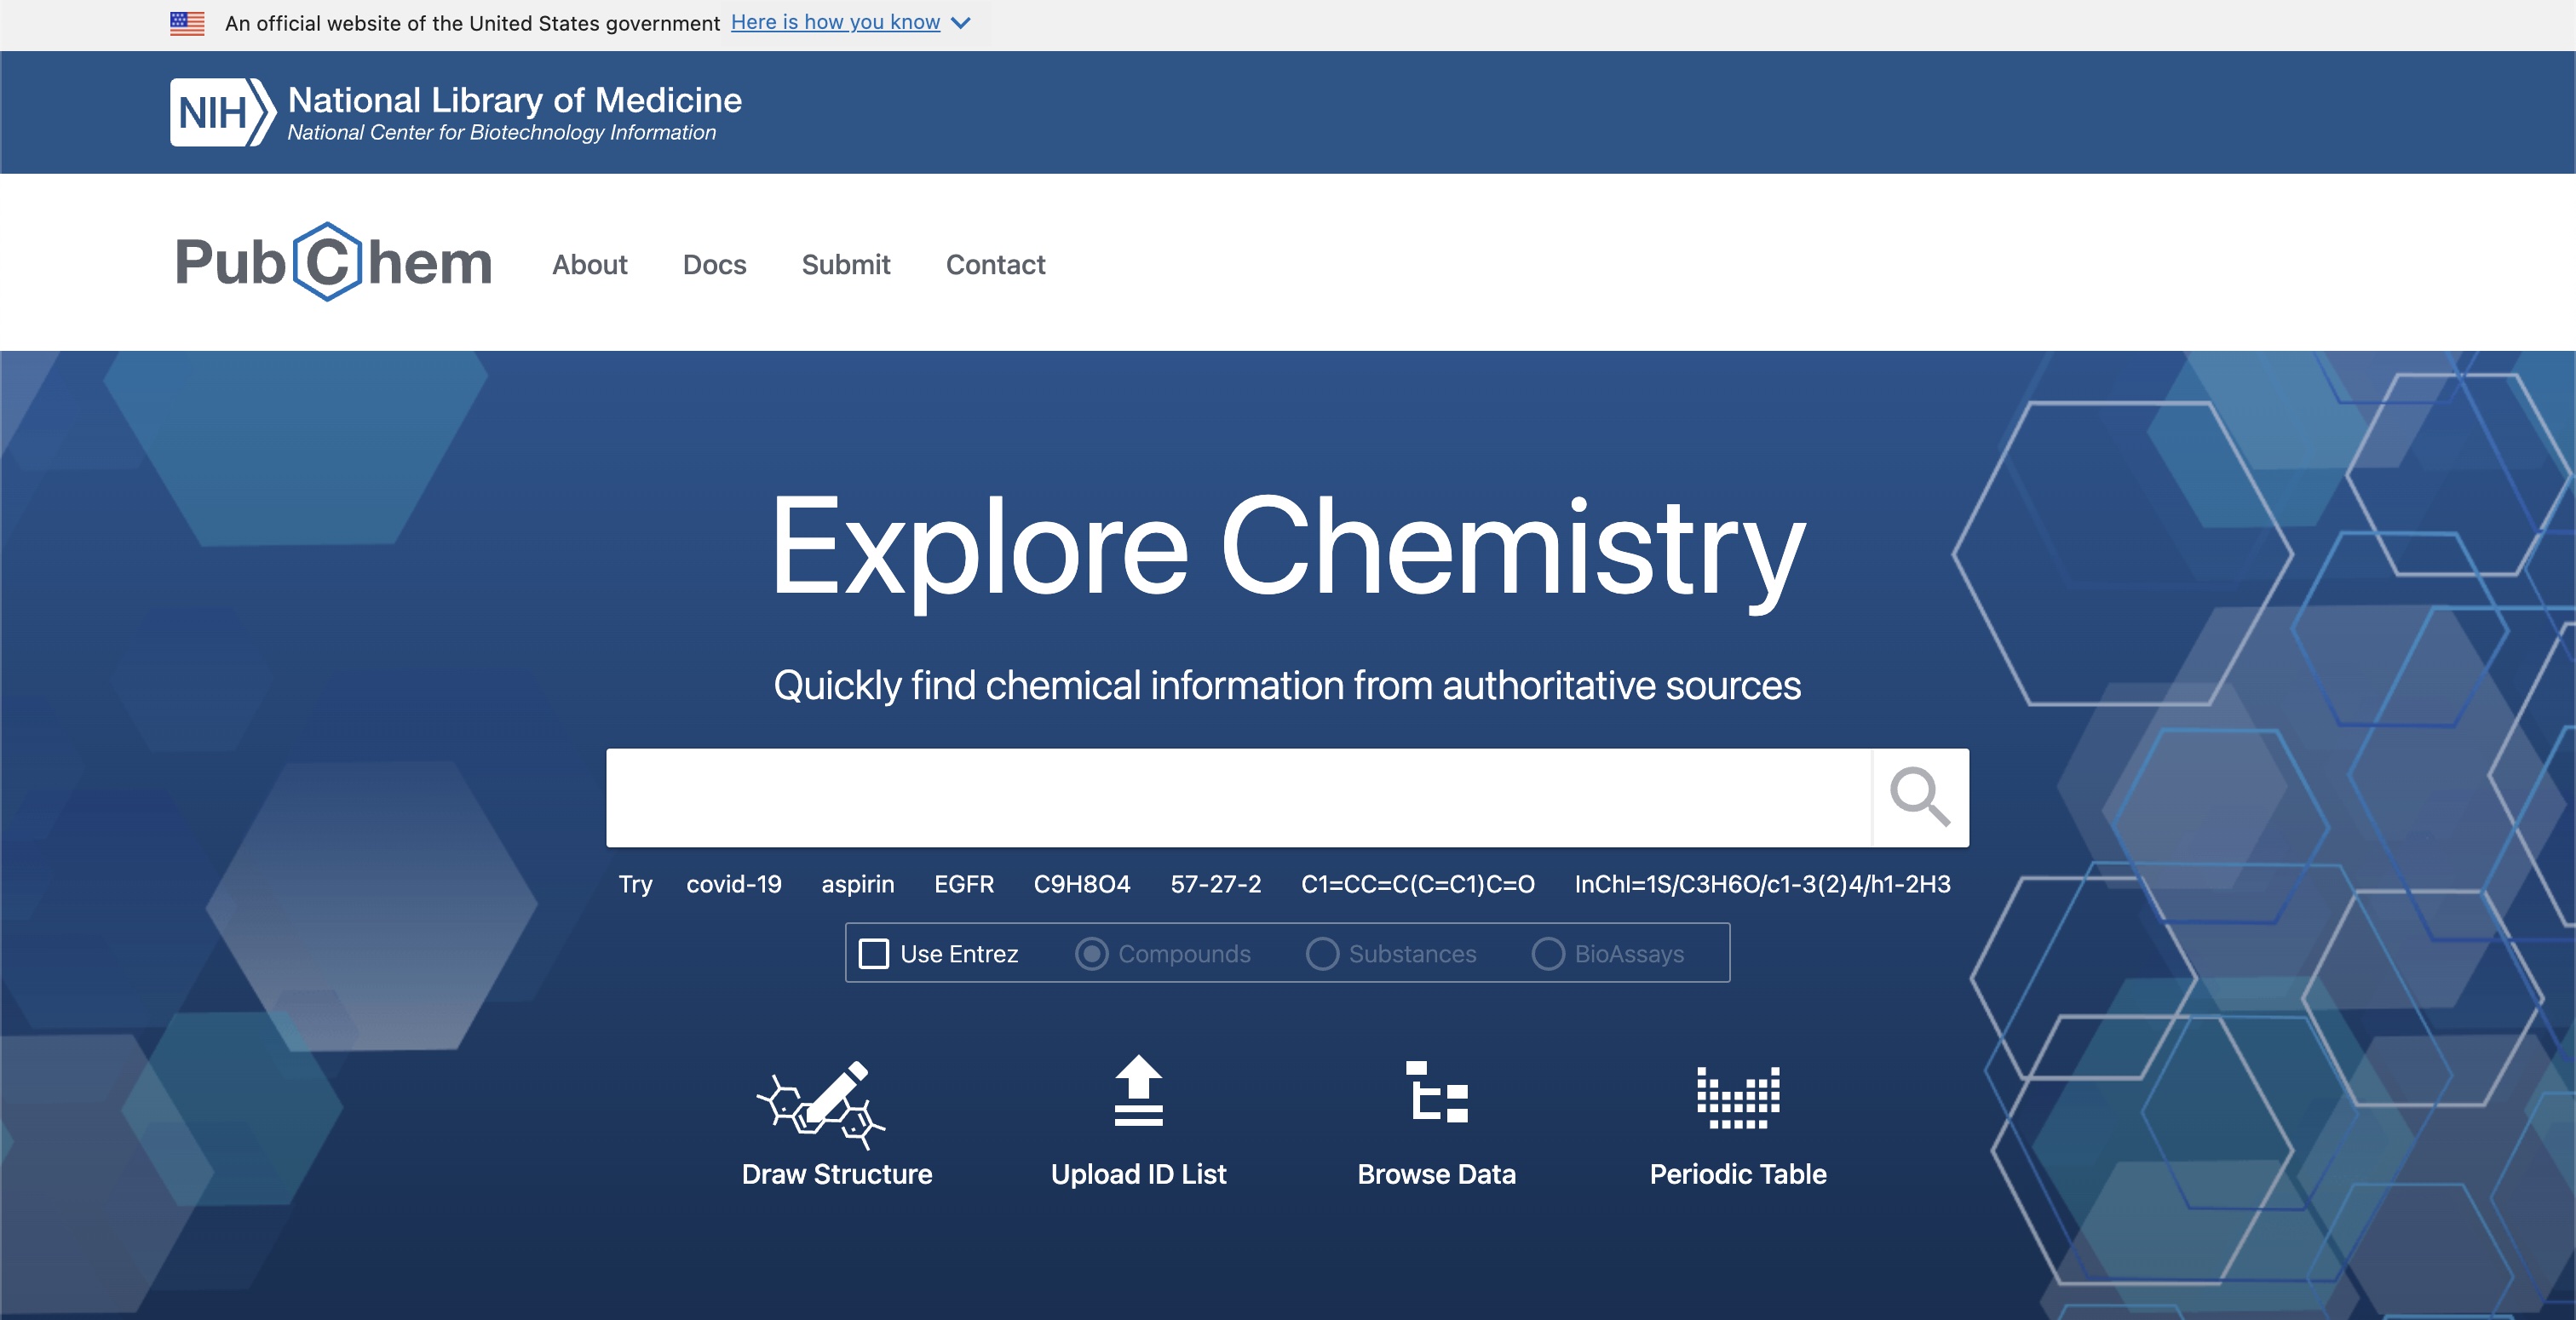Click the NIH logo badge
The image size is (2576, 1320).
(x=223, y=113)
